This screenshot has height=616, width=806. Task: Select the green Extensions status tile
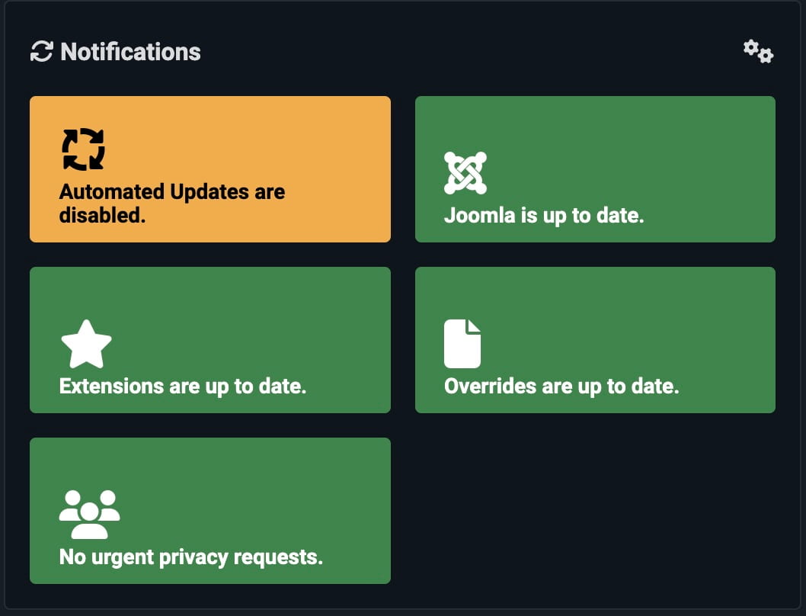[x=210, y=340]
